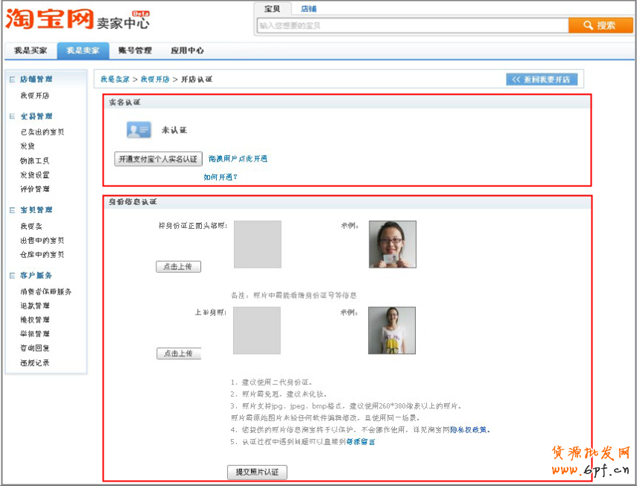Image resolution: width=637 pixels, height=486 pixels.
Task: Click the 开通支付宝个人实名认证 button
Action: coord(159,159)
